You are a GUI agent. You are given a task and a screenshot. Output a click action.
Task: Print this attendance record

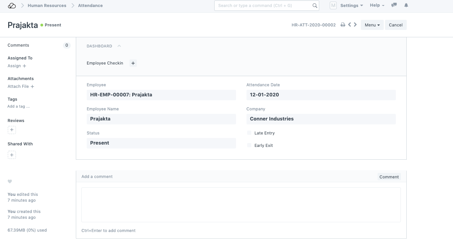[343, 25]
